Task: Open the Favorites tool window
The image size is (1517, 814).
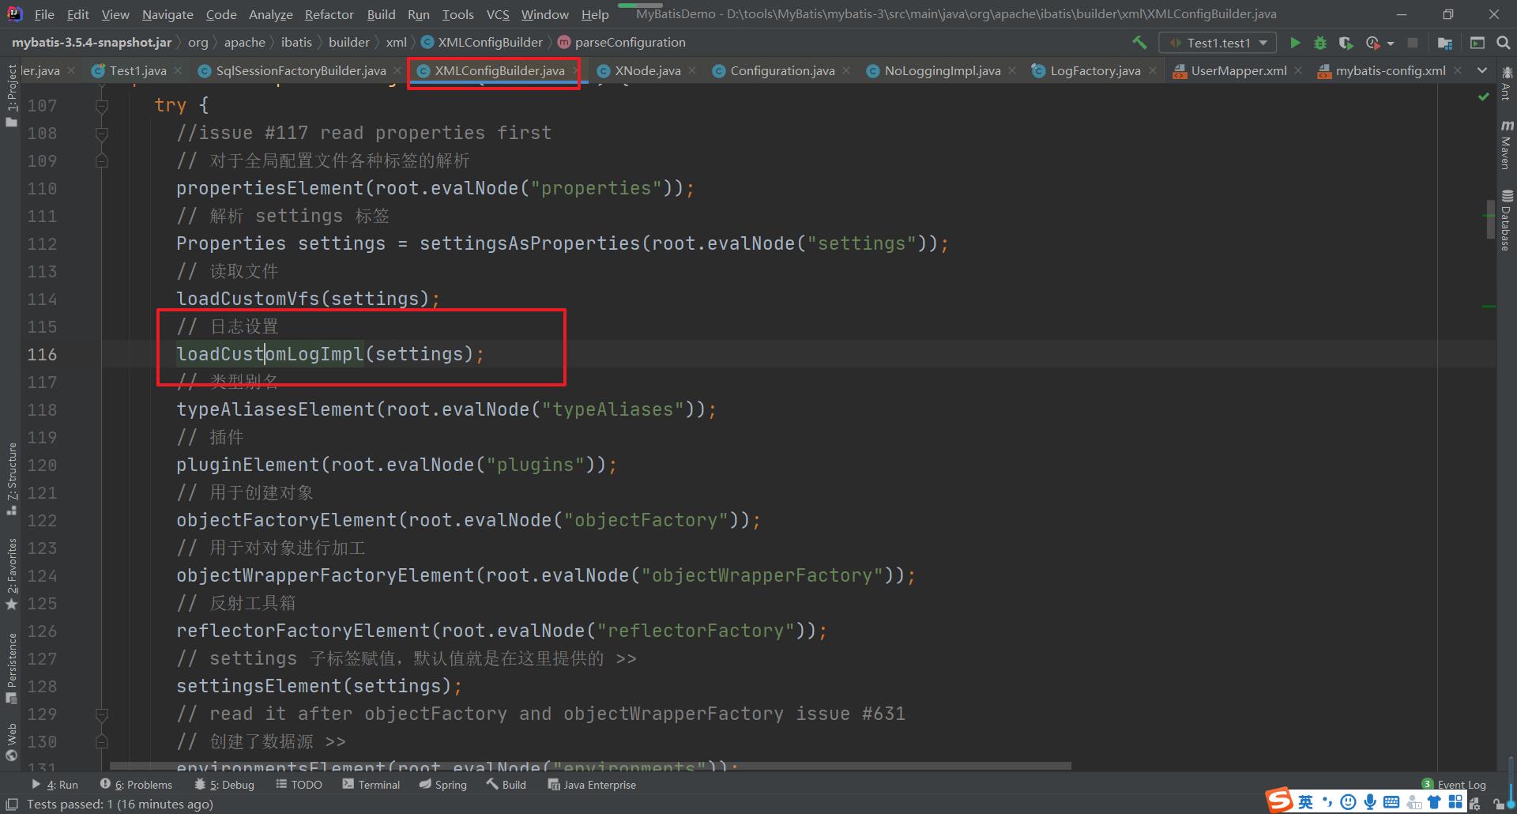Action: tap(11, 575)
